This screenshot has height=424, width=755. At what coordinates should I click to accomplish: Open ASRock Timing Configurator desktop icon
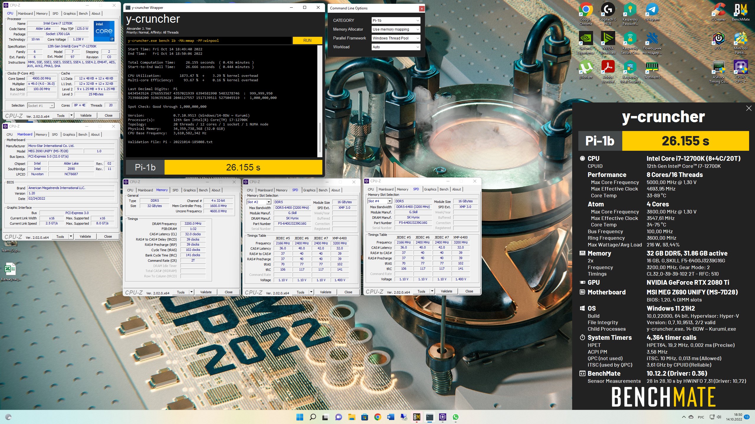[718, 72]
